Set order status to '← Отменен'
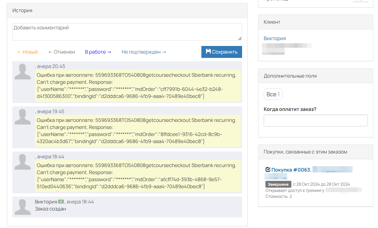Viewport: 378px width, 228px height. coord(62,52)
